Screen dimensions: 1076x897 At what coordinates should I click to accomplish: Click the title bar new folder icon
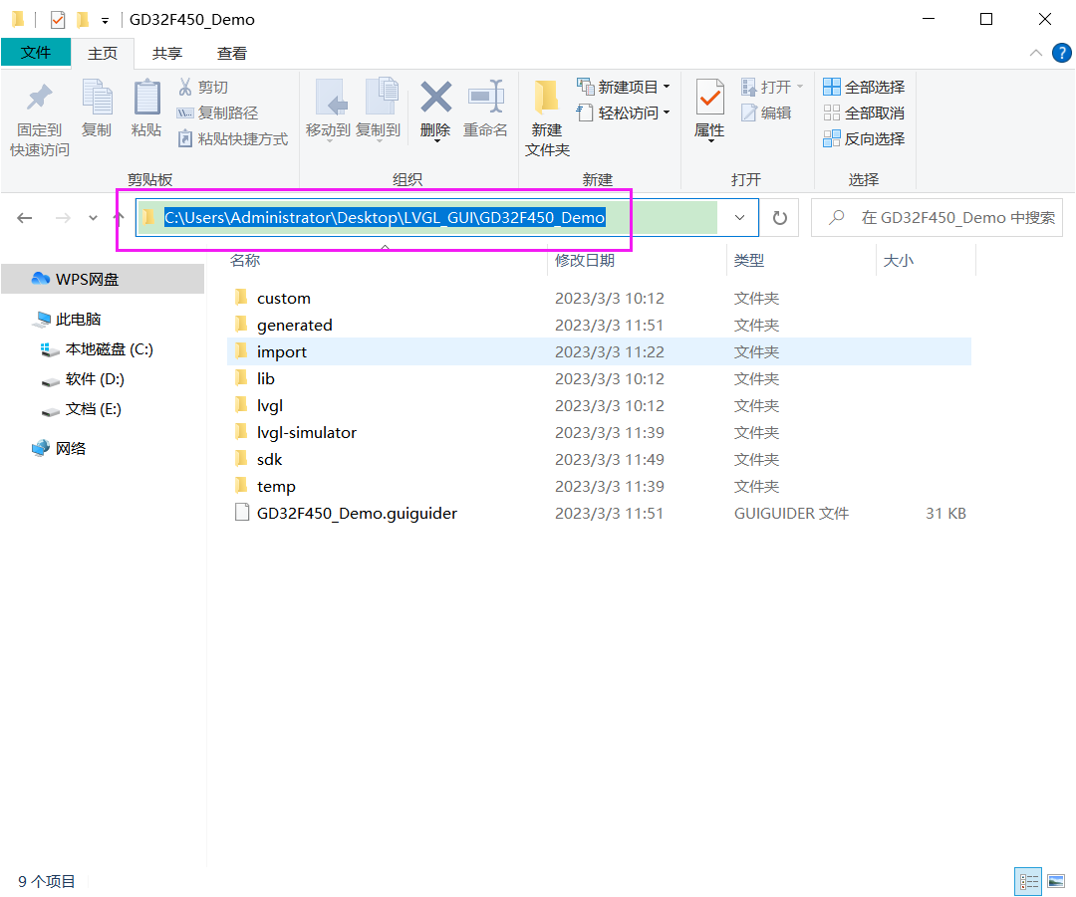83,20
